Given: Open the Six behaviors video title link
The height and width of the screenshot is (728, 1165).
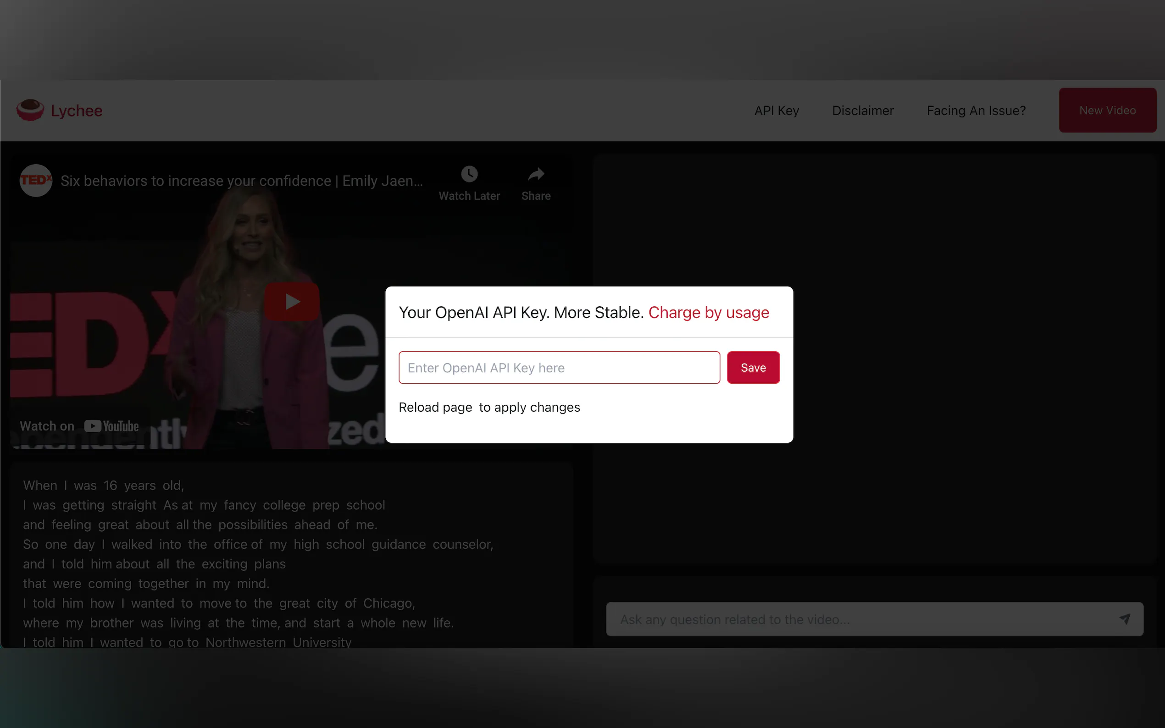Looking at the screenshot, I should tap(241, 181).
